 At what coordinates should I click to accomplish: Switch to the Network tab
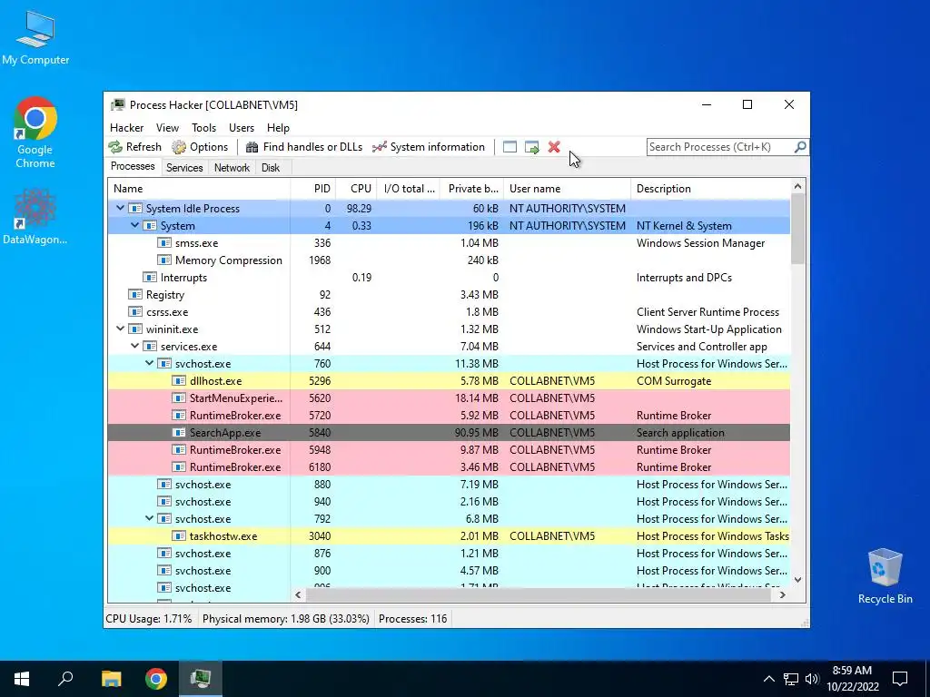pos(232,168)
